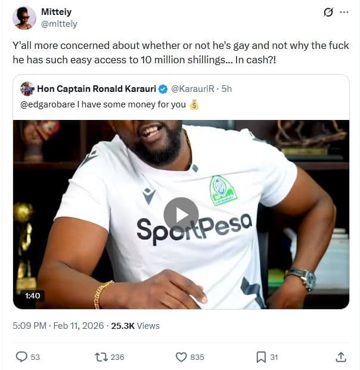Click Mitteiy's profile avatar

[x=24, y=18]
